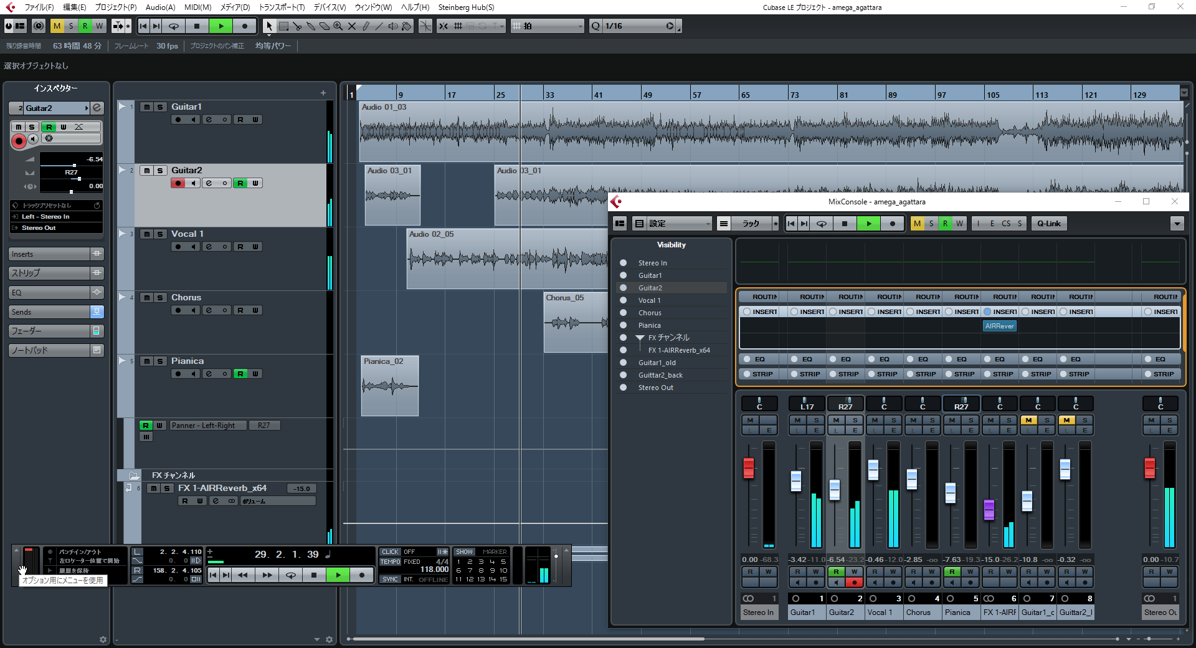The width and height of the screenshot is (1196, 648).
Task: Open track list settings gear
Action: tap(330, 639)
